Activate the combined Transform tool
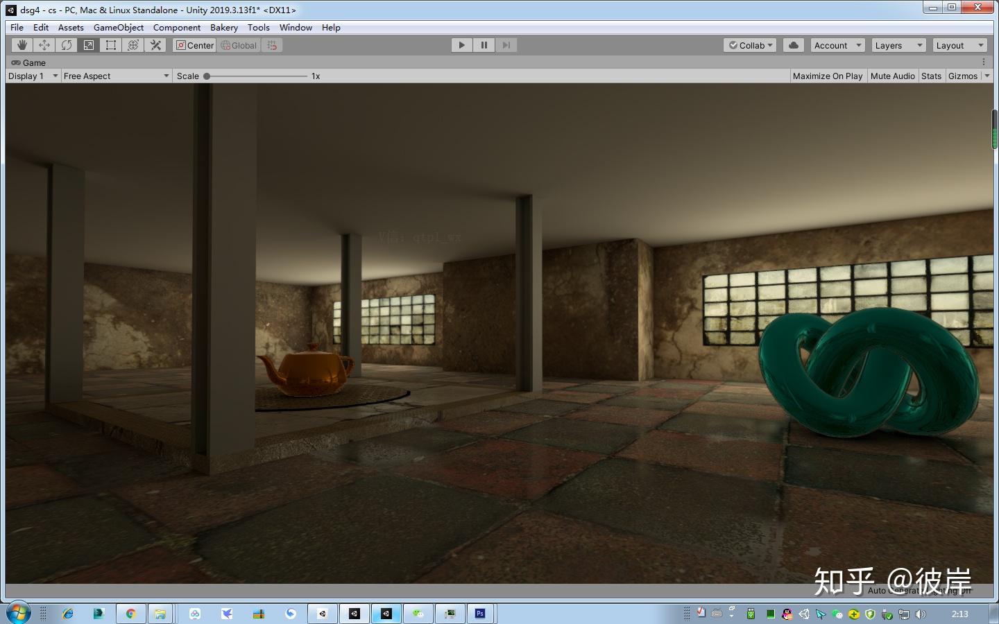This screenshot has height=624, width=999. pos(133,44)
